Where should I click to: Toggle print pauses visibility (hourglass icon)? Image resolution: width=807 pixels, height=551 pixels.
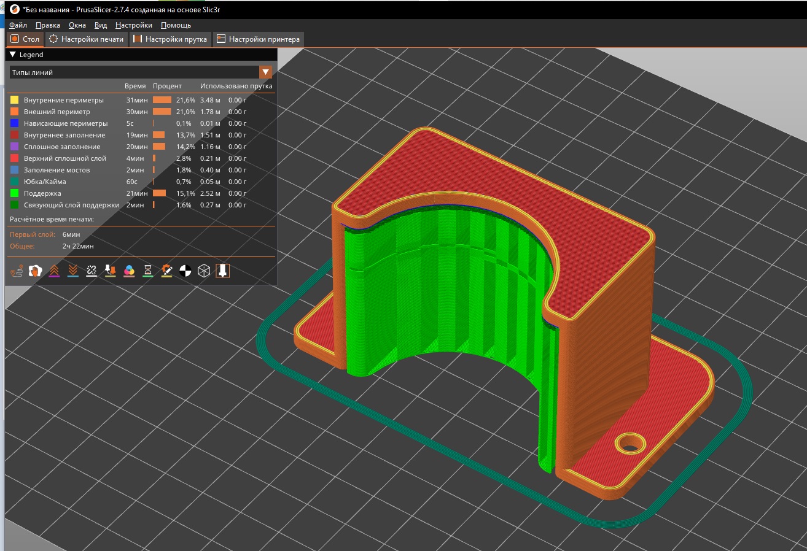coord(148,271)
